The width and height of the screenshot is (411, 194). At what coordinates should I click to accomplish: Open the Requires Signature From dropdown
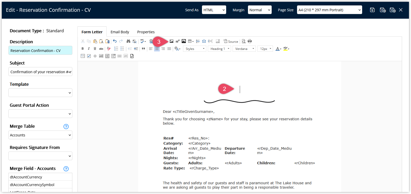40,156
